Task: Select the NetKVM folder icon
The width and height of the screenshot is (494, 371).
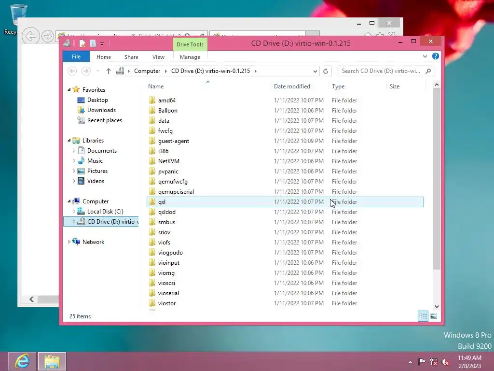Action: click(152, 161)
